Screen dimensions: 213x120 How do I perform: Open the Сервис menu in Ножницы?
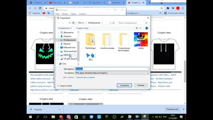73,14
